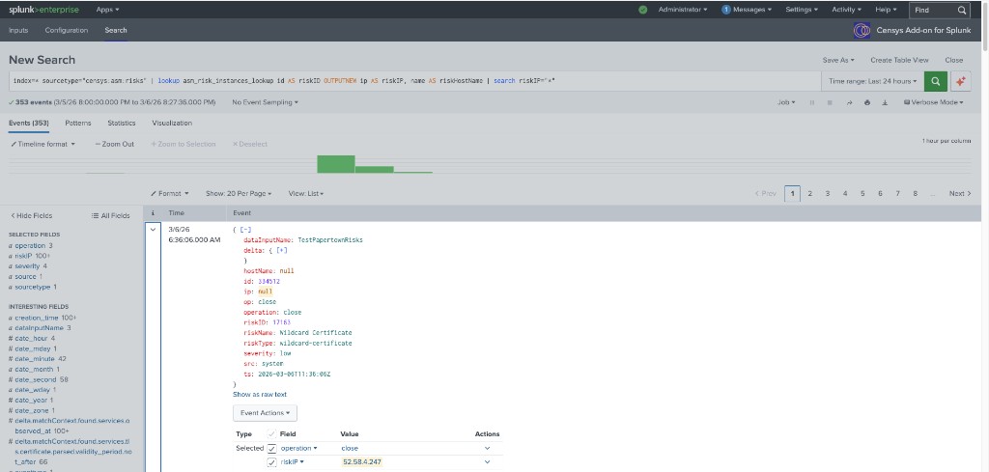
Task: Export results with download icon
Action: pyautogui.click(x=885, y=102)
